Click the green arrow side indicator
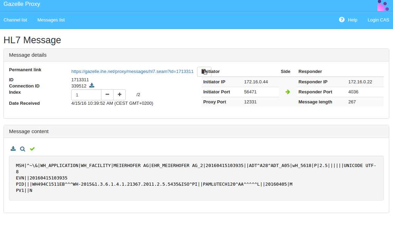This screenshot has width=393, height=232. [287, 92]
